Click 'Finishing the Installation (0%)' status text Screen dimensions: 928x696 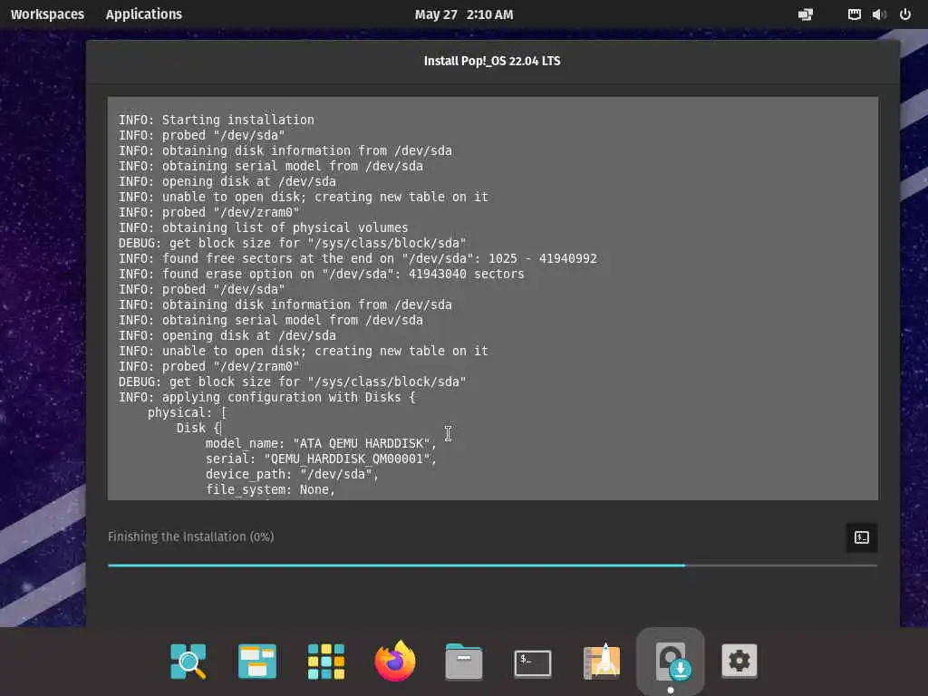coord(190,536)
